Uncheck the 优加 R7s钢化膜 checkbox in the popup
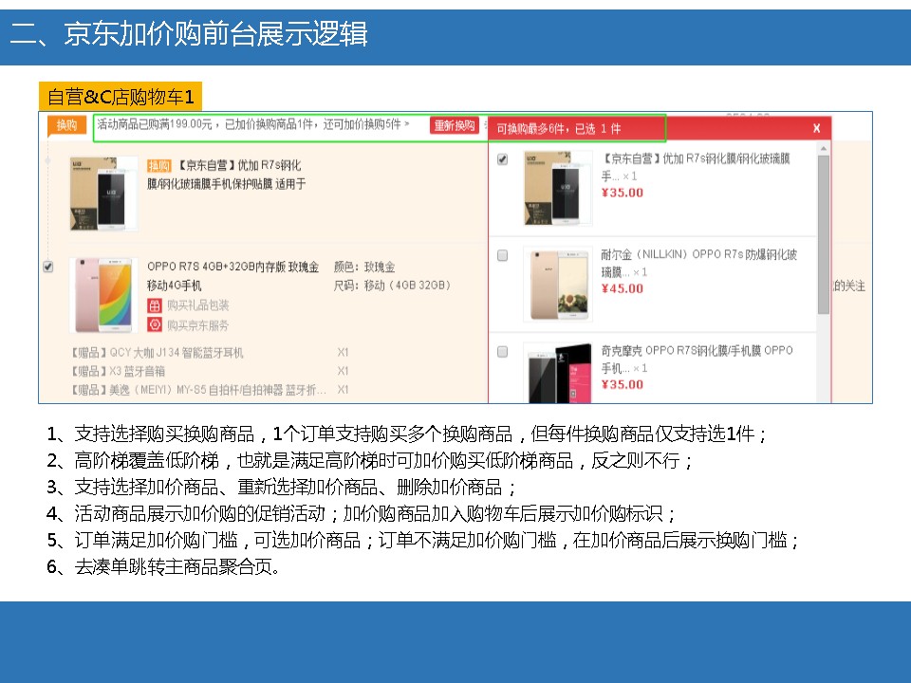Screen dimensions: 911x683 tap(503, 159)
